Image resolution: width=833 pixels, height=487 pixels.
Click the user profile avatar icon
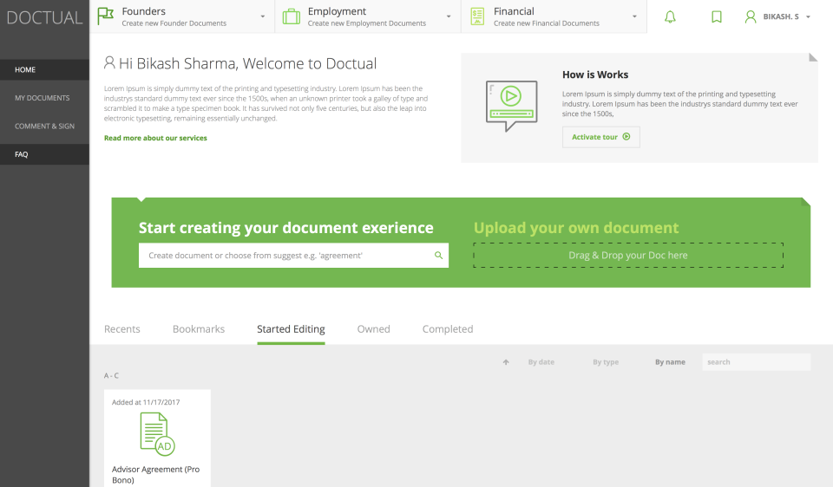point(751,17)
